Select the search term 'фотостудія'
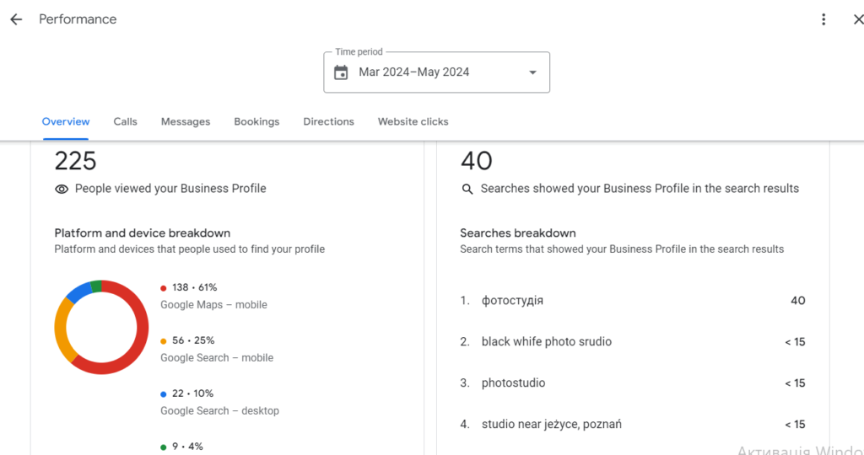The height and width of the screenshot is (455, 864). tap(512, 301)
